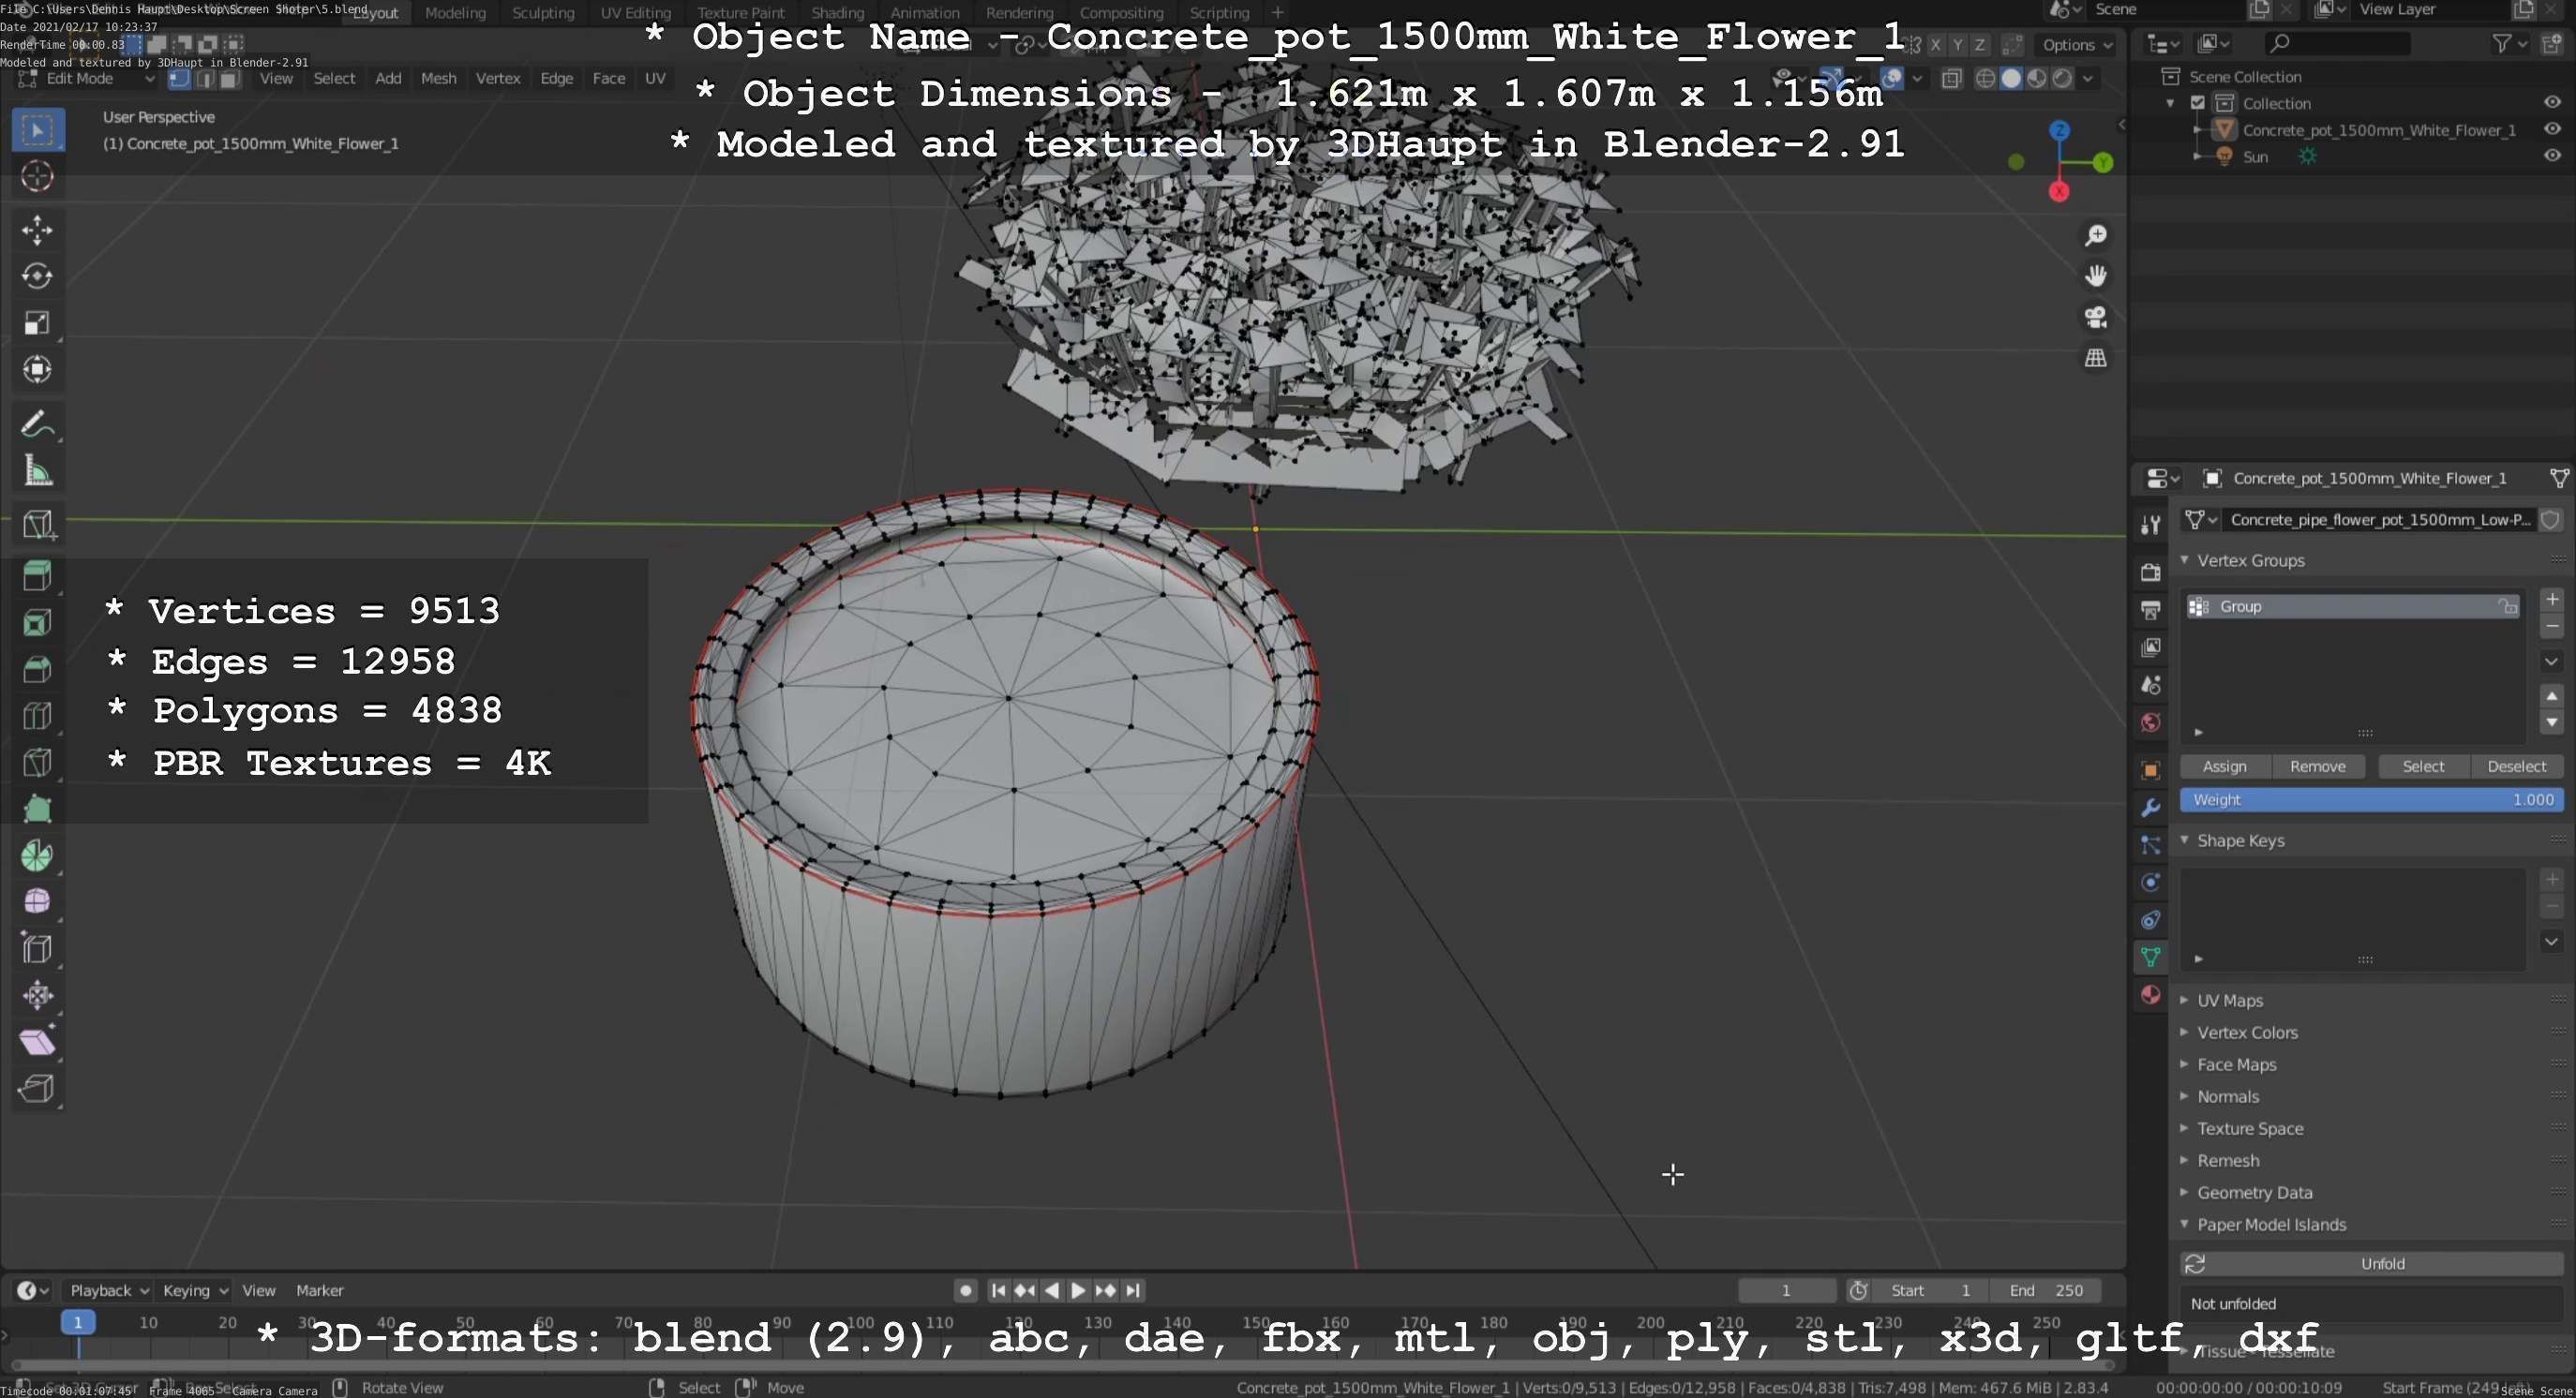2576x1398 pixels.
Task: Open the Playback dropdown in timeline
Action: 108,1290
